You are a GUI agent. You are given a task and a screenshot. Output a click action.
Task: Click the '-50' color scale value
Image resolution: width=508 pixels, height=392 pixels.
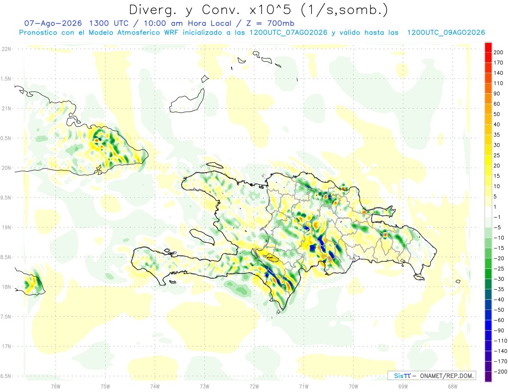[499, 310]
